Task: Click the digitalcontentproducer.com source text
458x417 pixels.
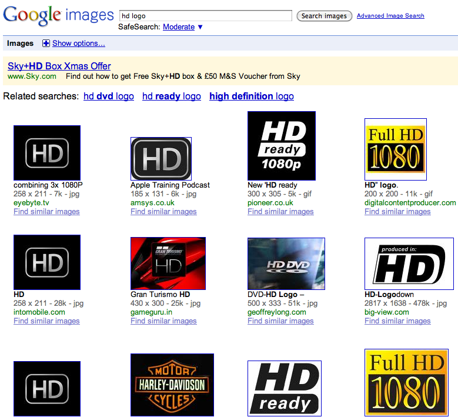Action: coord(410,203)
